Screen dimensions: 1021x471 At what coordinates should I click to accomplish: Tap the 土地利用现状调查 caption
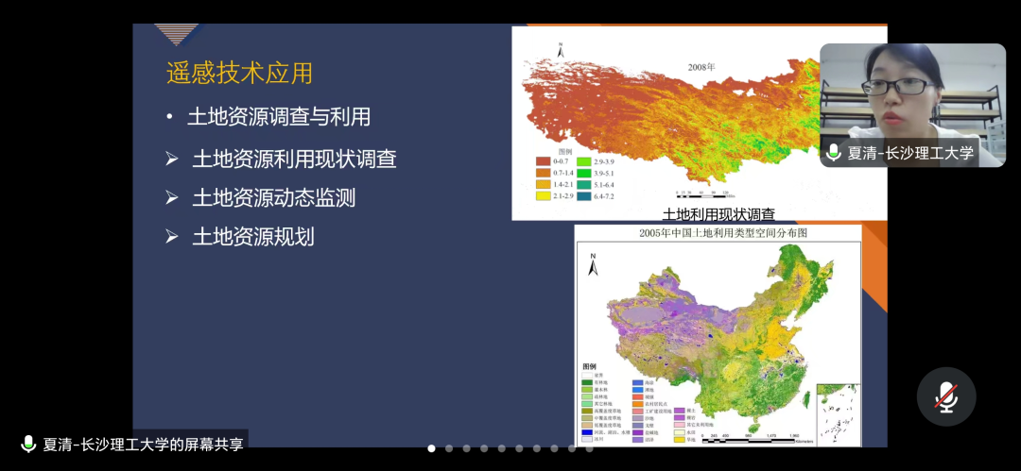point(718,214)
